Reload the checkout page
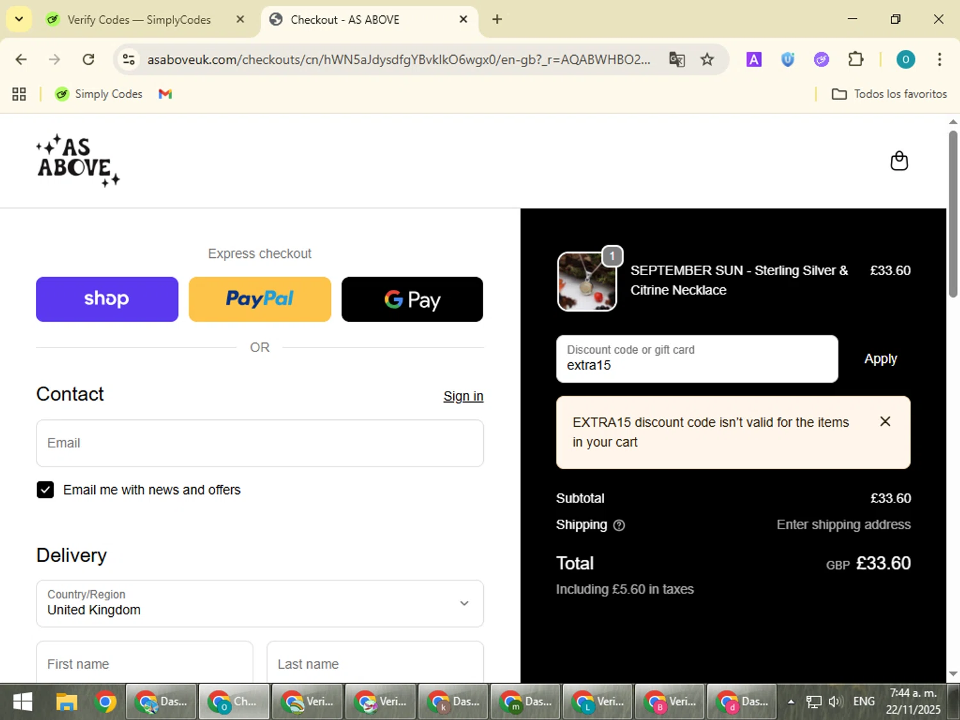Viewport: 960px width, 720px height. click(x=88, y=60)
